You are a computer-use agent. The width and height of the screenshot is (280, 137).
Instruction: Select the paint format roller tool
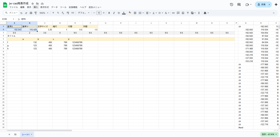point(36,13)
